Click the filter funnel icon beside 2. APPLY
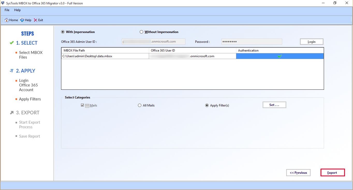Image resolution: width=353 pixels, height=190 pixels. pos(12,71)
